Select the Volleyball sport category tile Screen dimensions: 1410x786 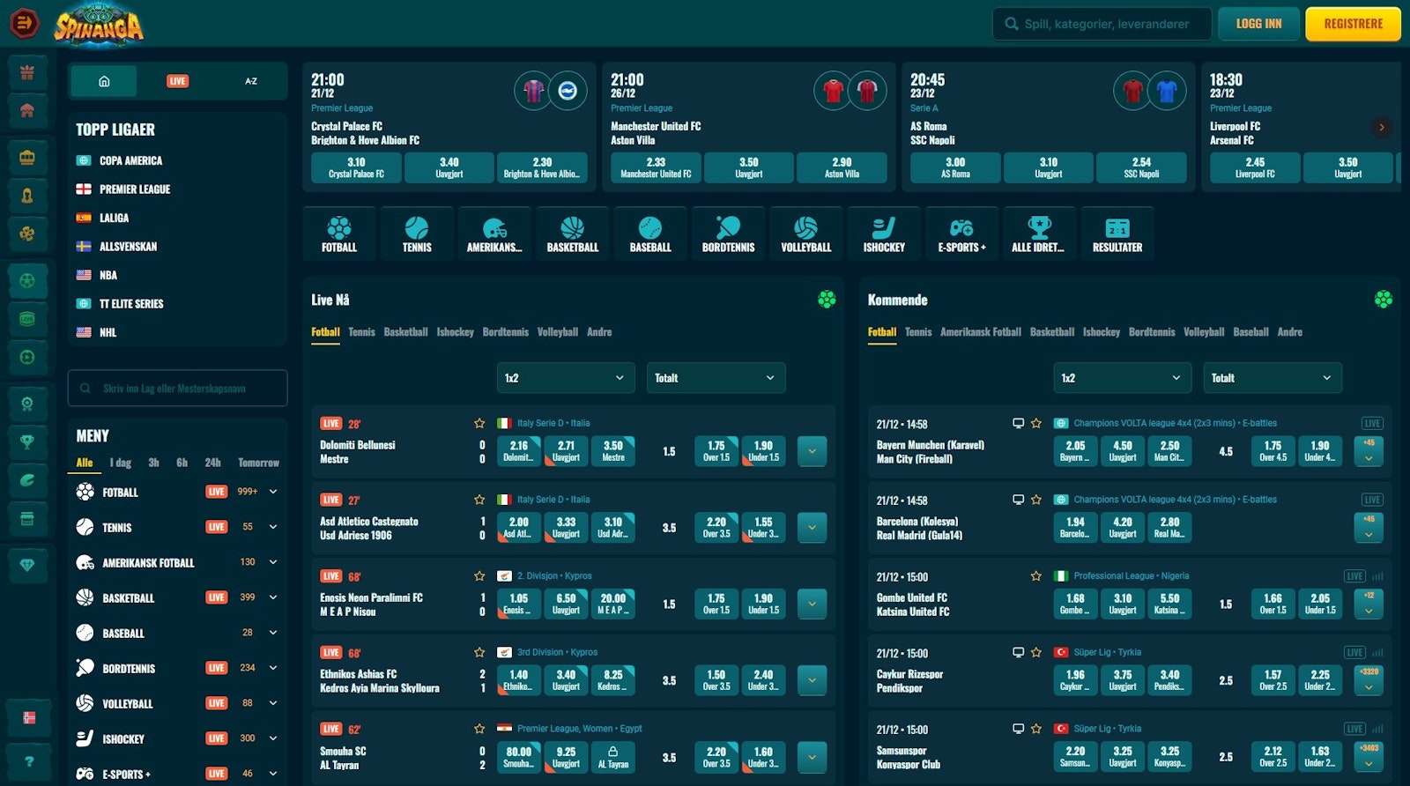806,234
